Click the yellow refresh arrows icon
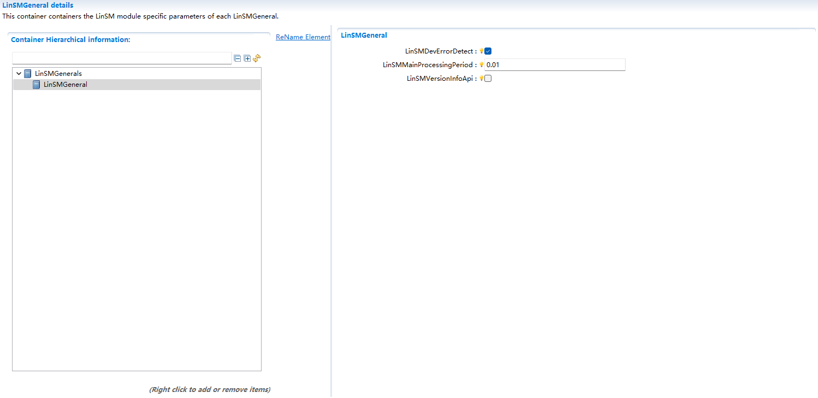 (x=257, y=58)
